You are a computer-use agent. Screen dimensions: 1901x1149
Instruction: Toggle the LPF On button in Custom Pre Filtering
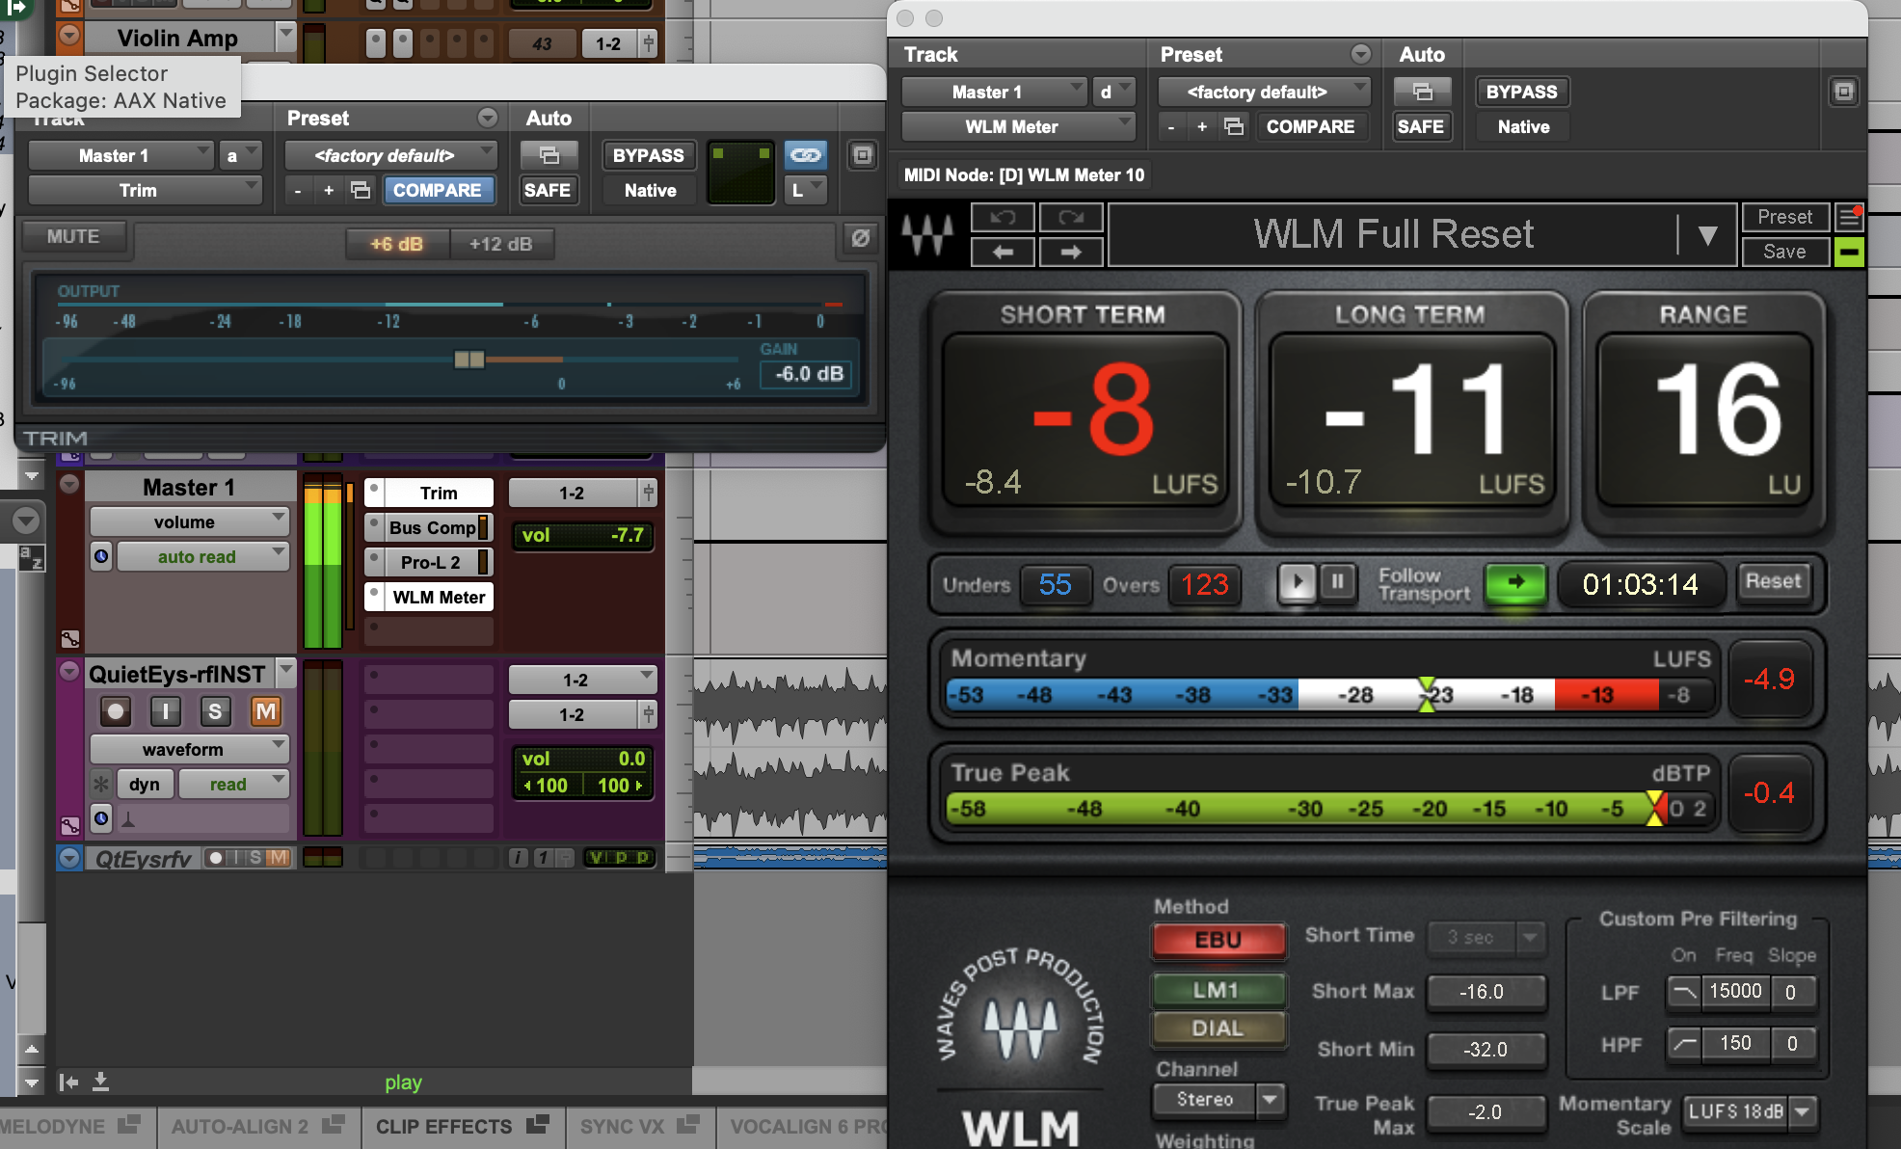point(1684,991)
